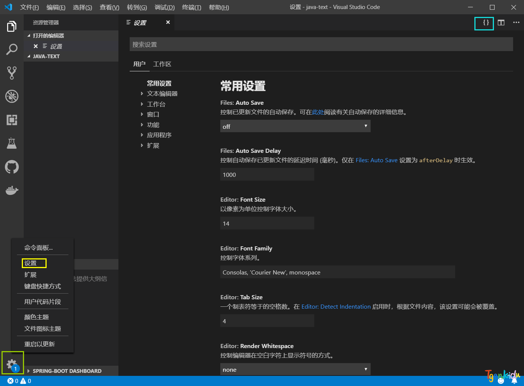Open settings JSON with curly braces icon
Image resolution: width=524 pixels, height=386 pixels.
click(x=486, y=23)
